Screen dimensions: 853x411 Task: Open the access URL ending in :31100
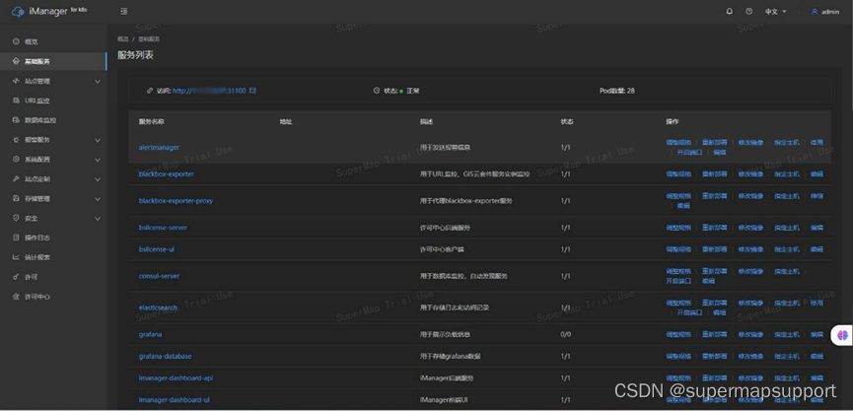pyautogui.click(x=209, y=91)
